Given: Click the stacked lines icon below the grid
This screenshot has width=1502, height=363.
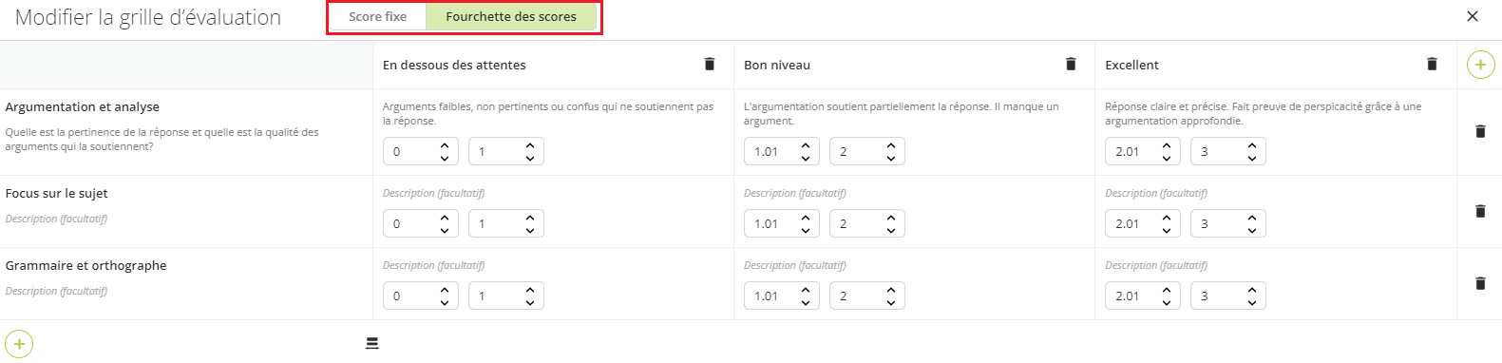Looking at the screenshot, I should (372, 343).
